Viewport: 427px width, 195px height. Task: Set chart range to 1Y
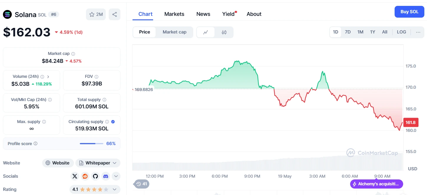point(373,32)
